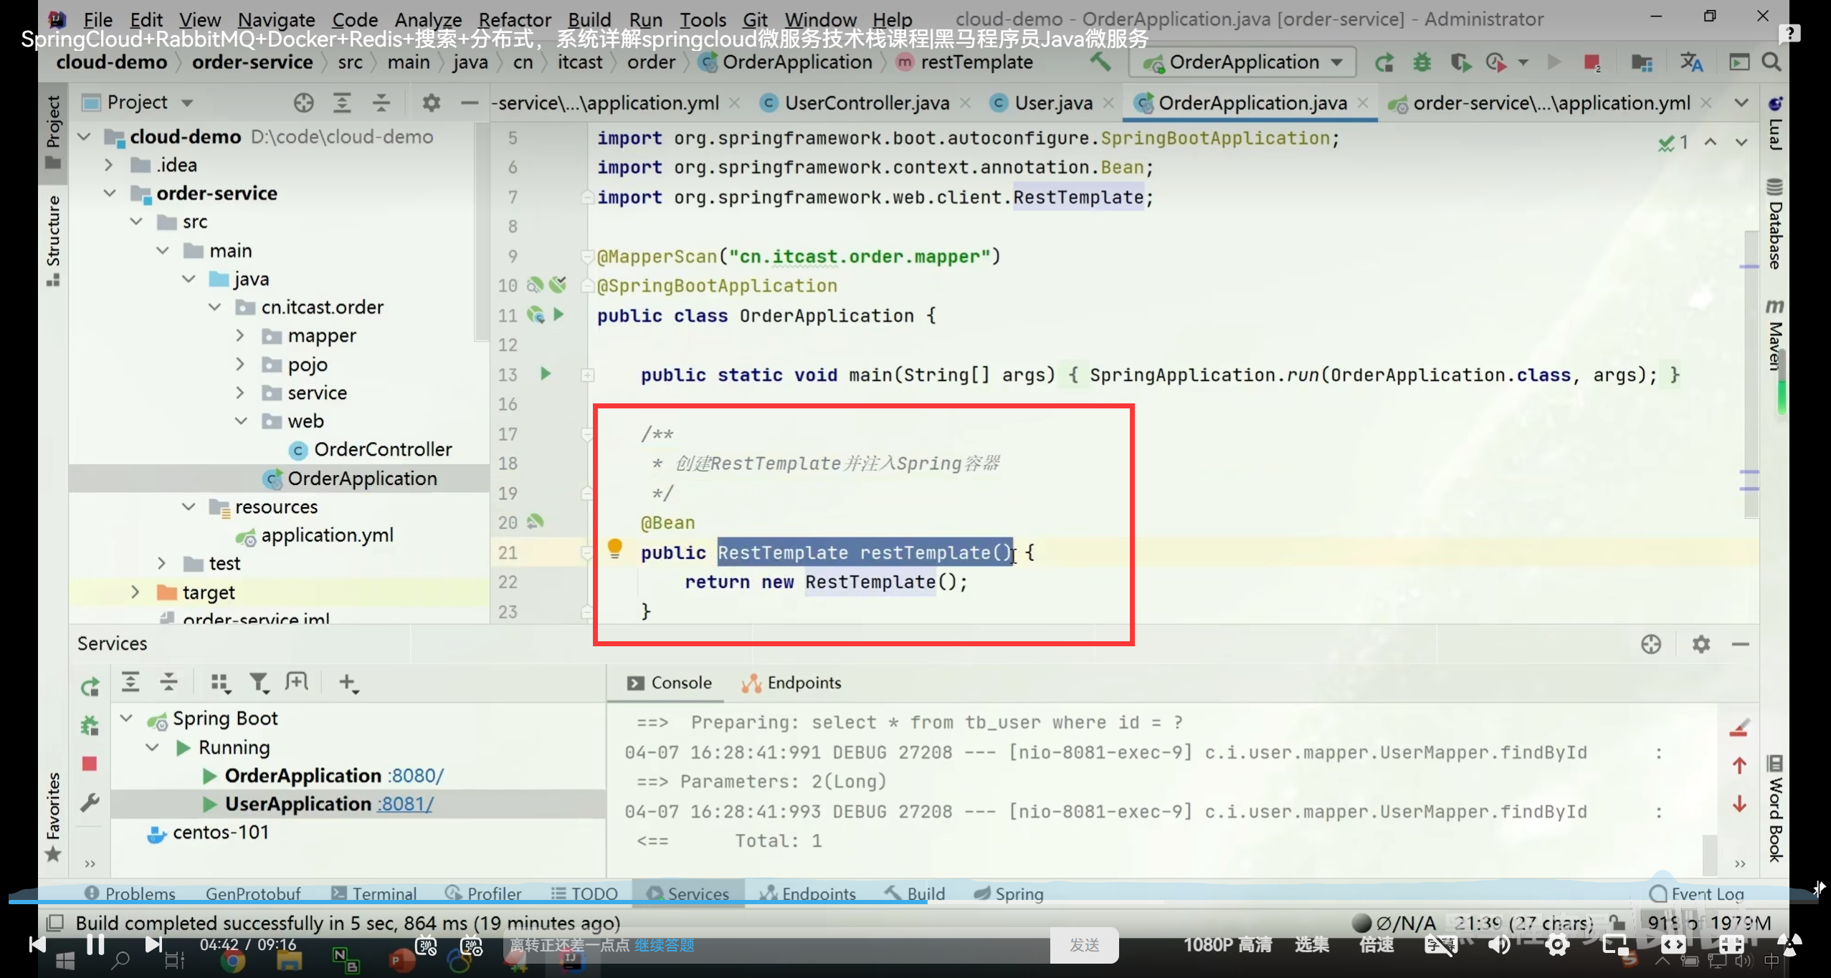
Task: Pause the video playback
Action: tap(95, 944)
